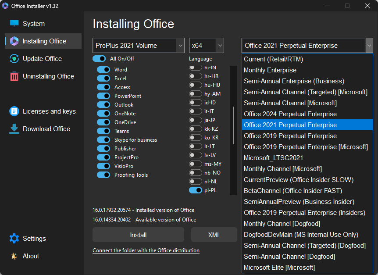Choose Office 2019 Perpetual Enterprise [Microsoft]
Image resolution: width=378 pixels, height=275 pixels.
tap(307, 147)
